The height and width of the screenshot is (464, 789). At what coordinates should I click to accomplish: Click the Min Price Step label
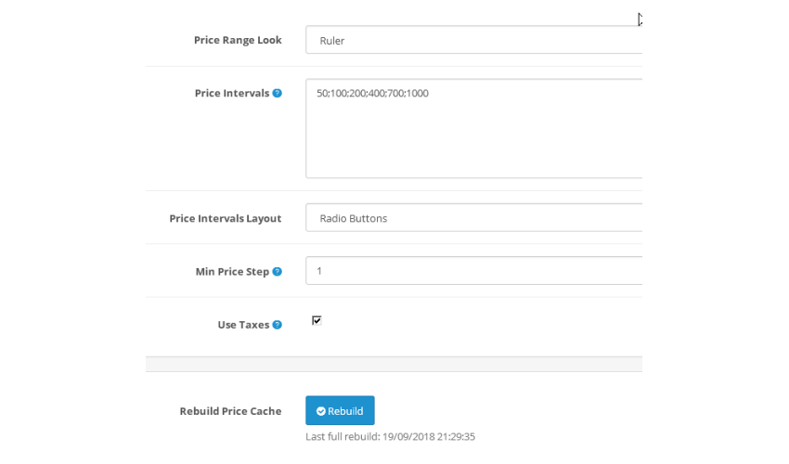[232, 271]
